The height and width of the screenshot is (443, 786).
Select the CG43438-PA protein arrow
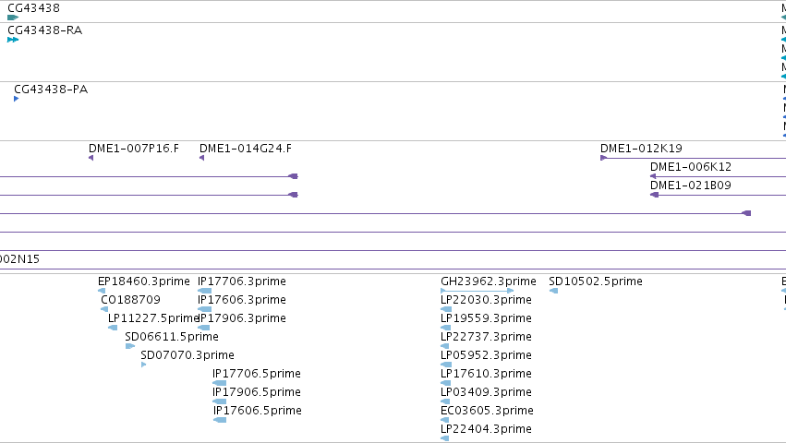tap(17, 99)
